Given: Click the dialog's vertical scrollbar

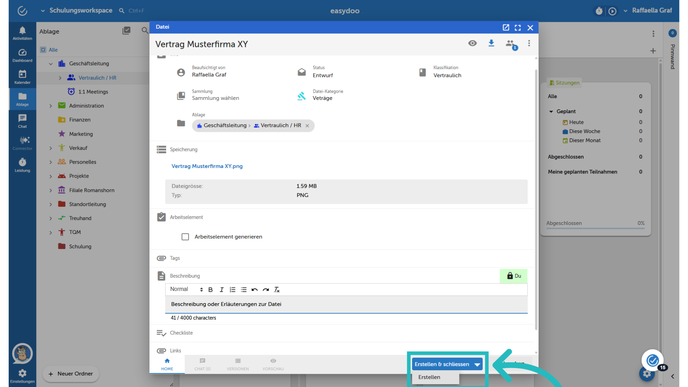Looking at the screenshot, I should 536,200.
